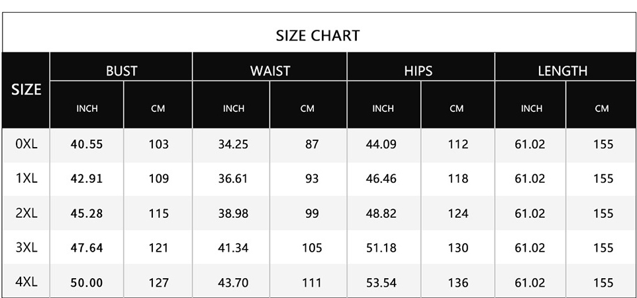Select the 1XL size row label
This screenshot has height=298, width=637.
tap(26, 179)
